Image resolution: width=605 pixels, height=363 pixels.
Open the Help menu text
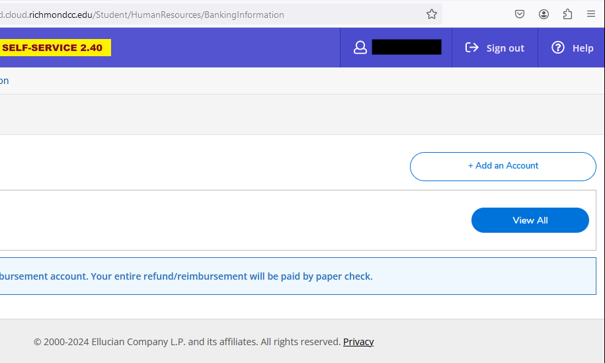click(x=583, y=48)
